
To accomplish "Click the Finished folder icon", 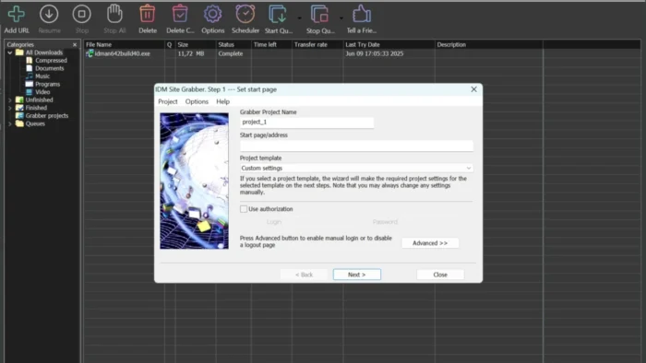I will click(19, 108).
